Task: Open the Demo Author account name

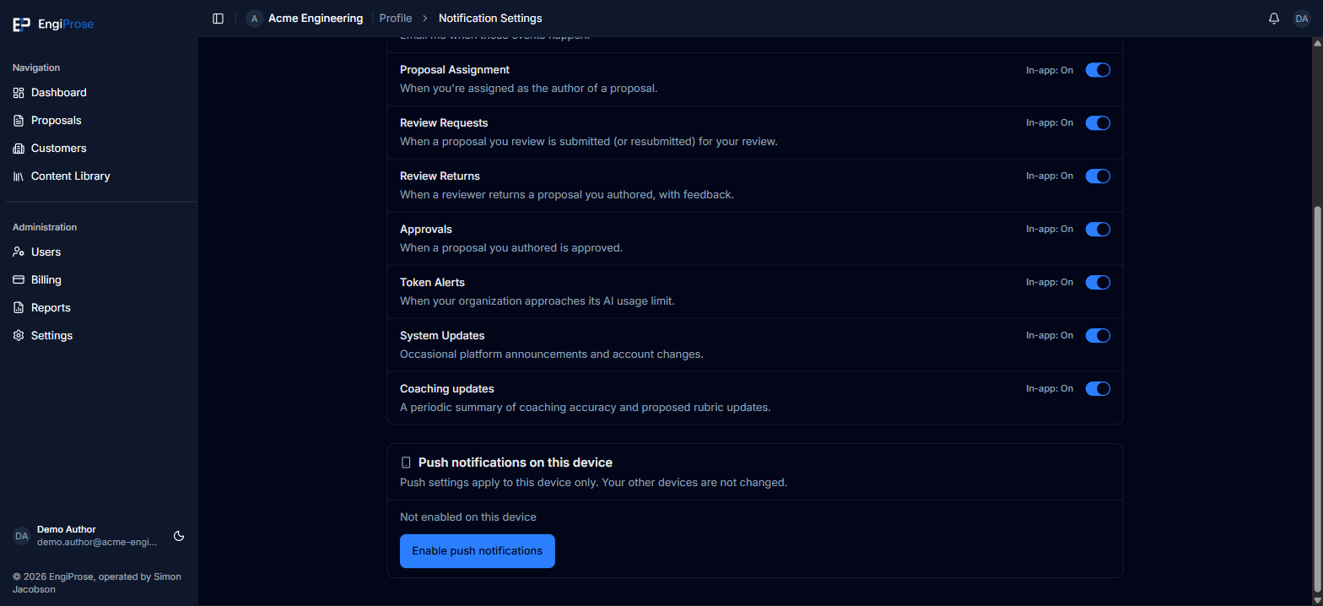Action: [67, 529]
